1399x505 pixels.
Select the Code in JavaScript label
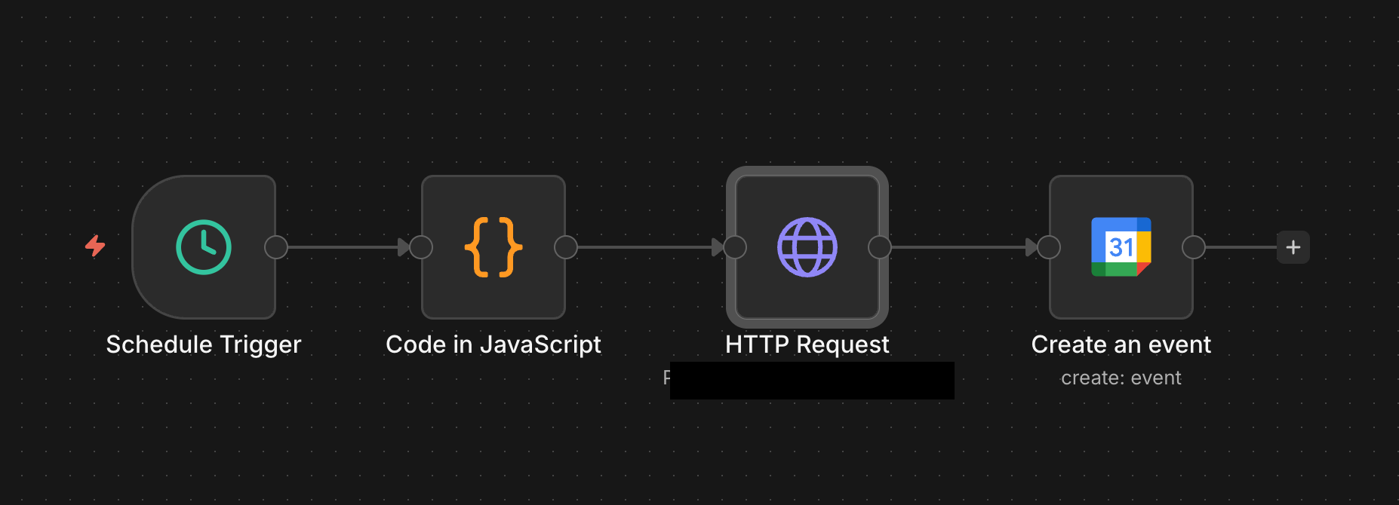[x=493, y=344]
